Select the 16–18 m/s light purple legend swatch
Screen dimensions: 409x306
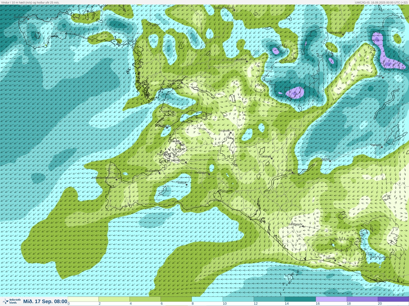coord(331,299)
